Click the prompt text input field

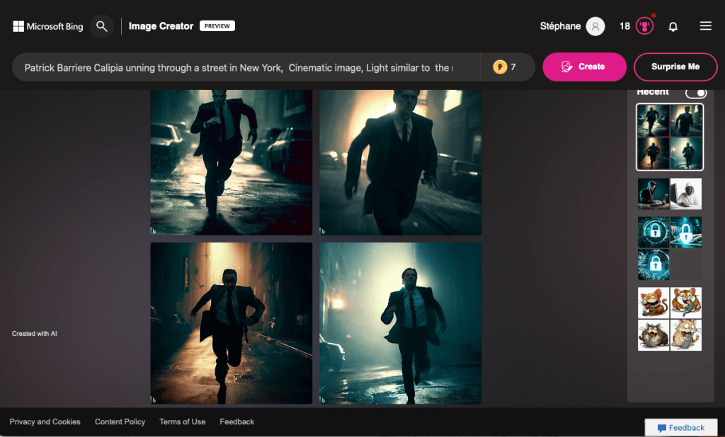pos(241,68)
